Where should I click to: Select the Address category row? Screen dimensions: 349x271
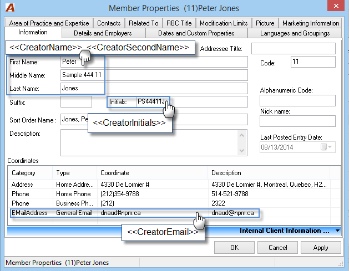point(174,185)
